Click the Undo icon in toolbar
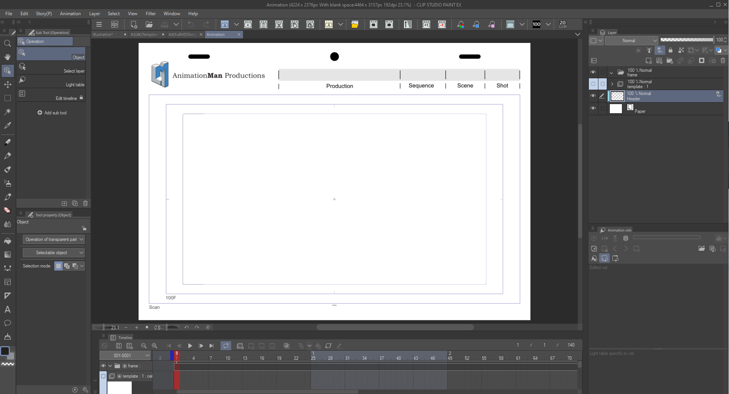The width and height of the screenshot is (729, 394). click(x=191, y=25)
